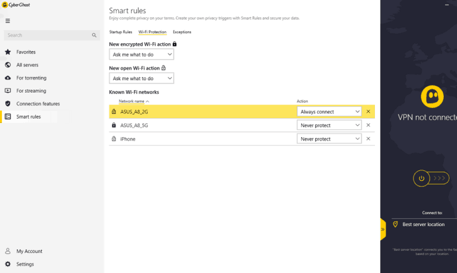Open My Account page
This screenshot has width=457, height=273.
(29, 251)
